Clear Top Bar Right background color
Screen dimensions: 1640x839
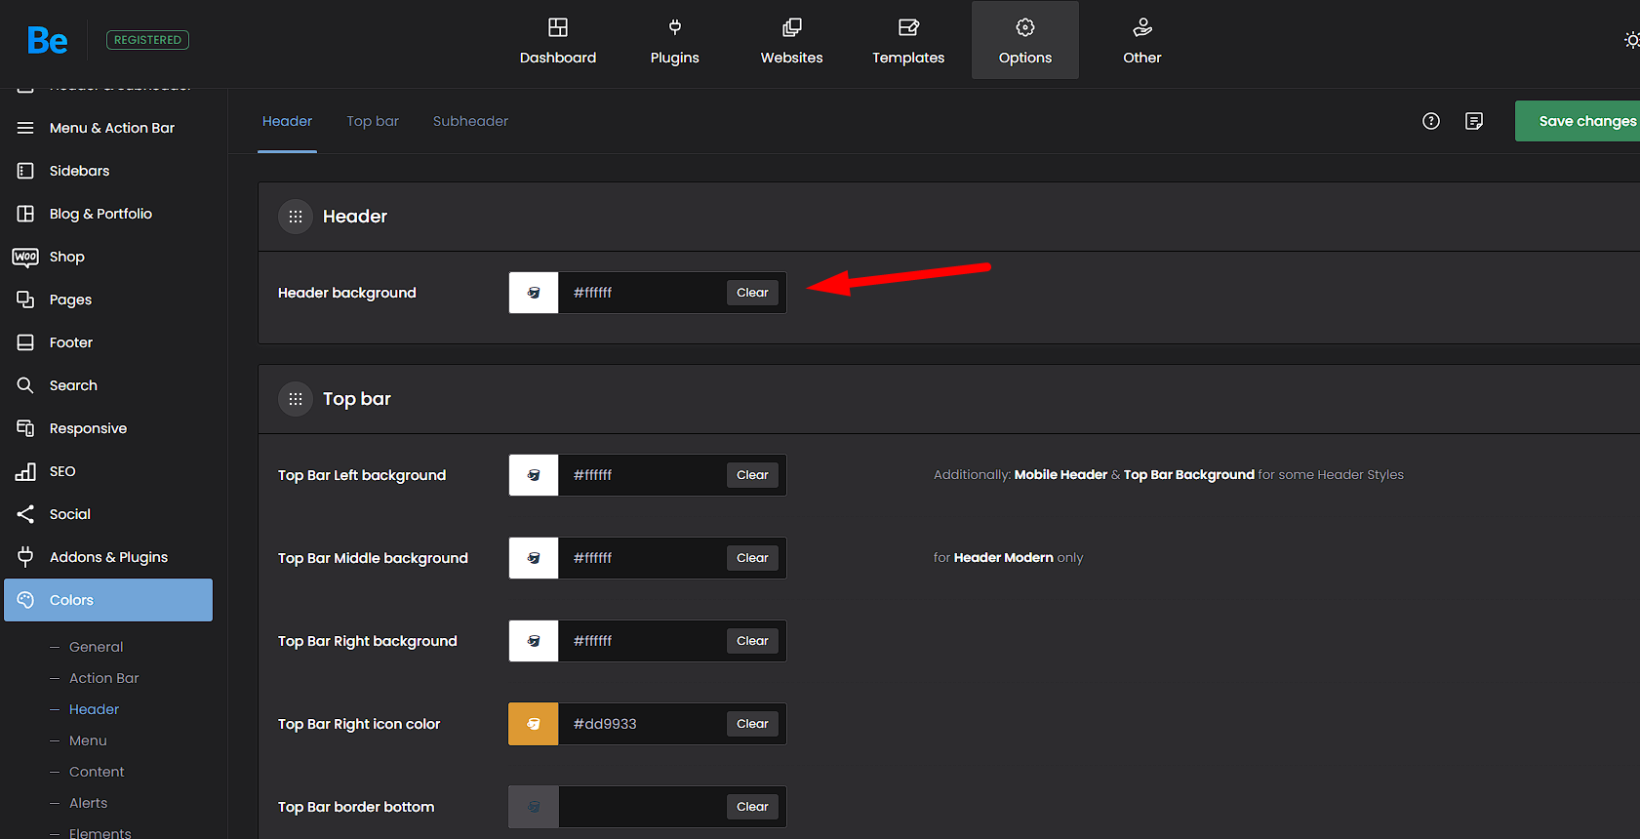[752, 641]
